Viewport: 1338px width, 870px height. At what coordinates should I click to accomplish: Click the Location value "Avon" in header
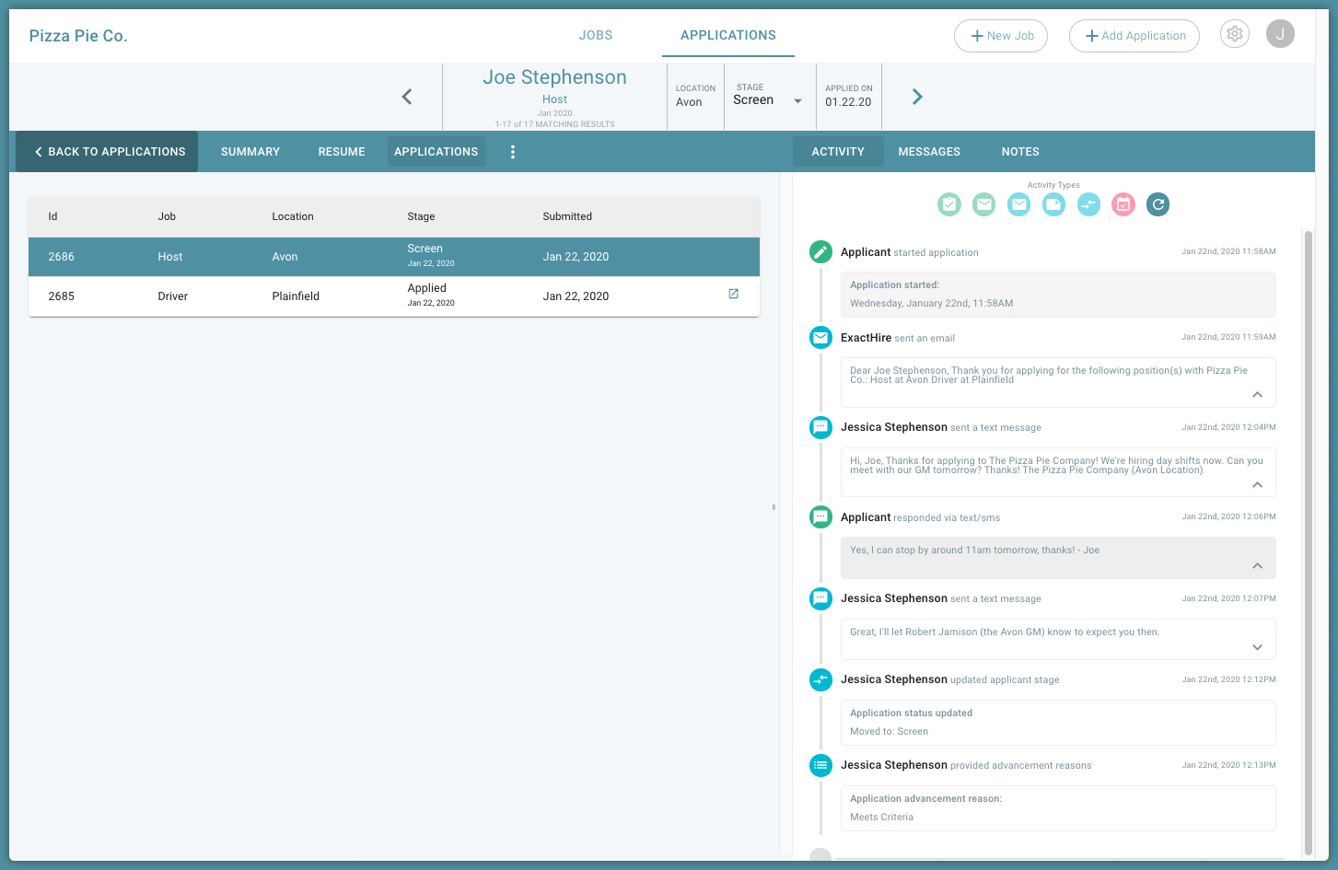689,102
